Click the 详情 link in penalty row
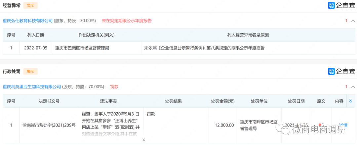The height and width of the screenshot is (145, 357). [343, 125]
